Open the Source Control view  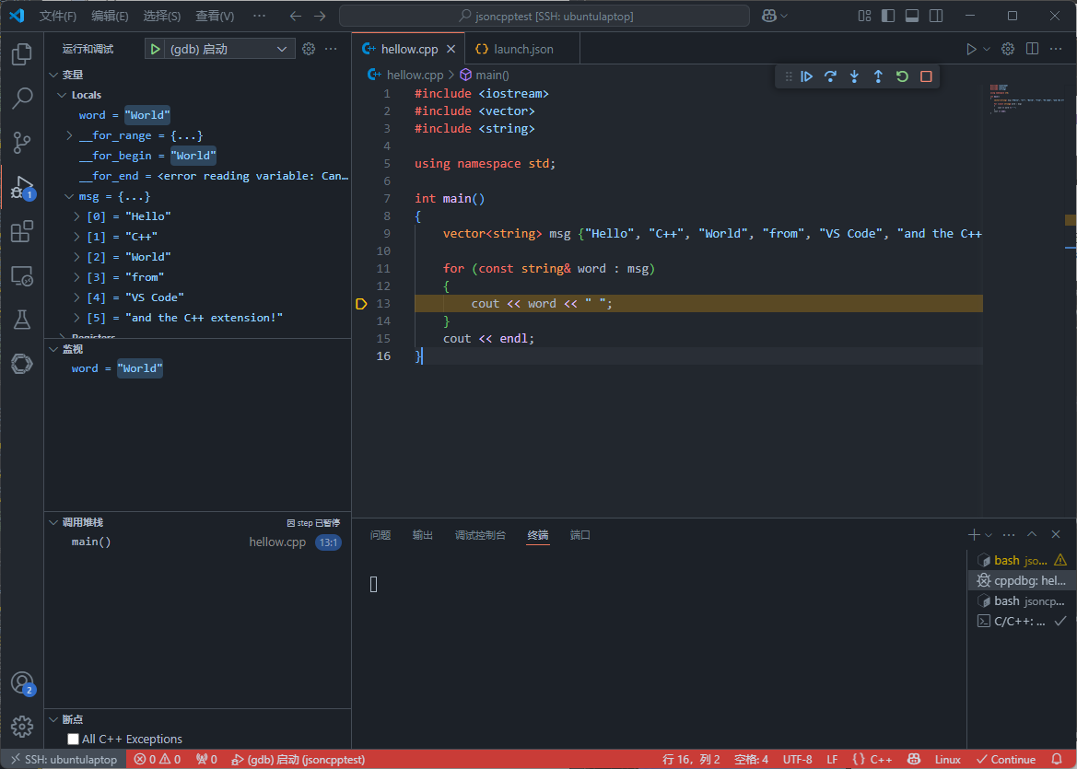click(21, 143)
